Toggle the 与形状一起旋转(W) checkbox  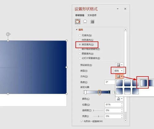pyautogui.click(x=82, y=121)
